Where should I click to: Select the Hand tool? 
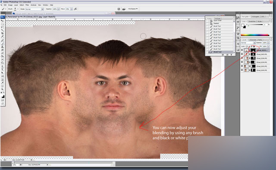coord(2,86)
